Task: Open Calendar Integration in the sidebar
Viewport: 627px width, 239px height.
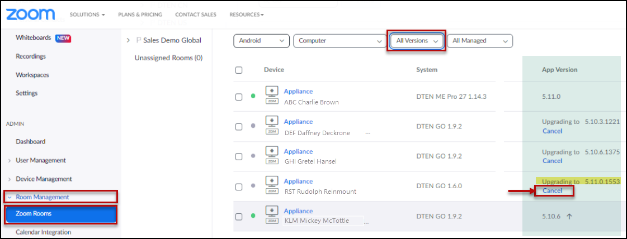Action: pos(44,232)
